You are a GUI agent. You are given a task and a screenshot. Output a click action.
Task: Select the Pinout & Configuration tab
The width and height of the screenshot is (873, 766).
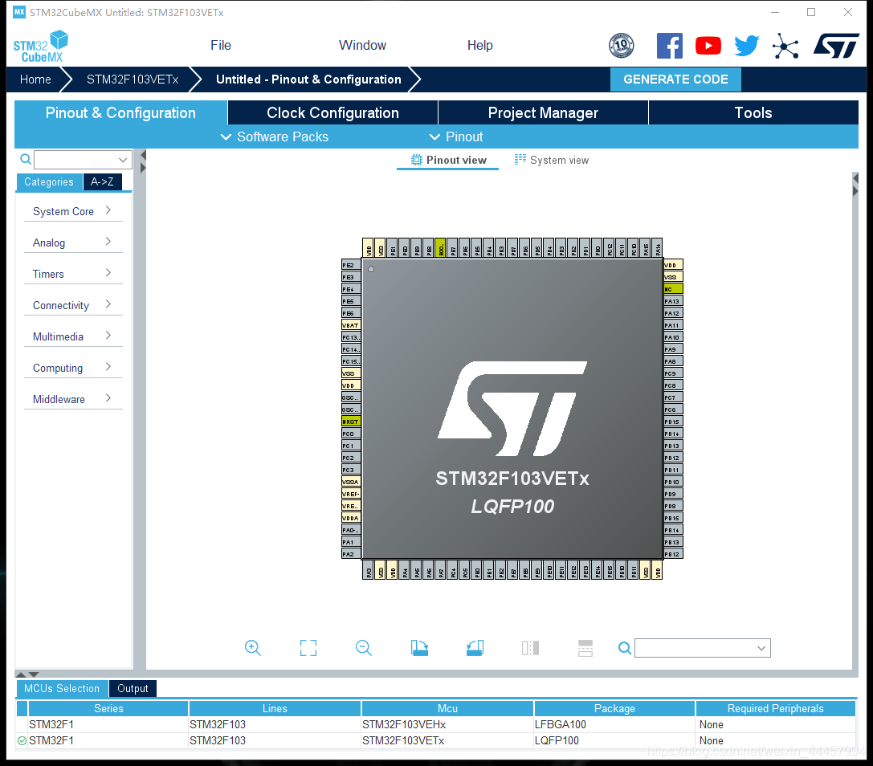click(120, 112)
